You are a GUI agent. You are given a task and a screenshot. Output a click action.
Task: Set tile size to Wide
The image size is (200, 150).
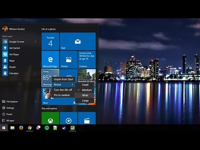(x=85, y=95)
